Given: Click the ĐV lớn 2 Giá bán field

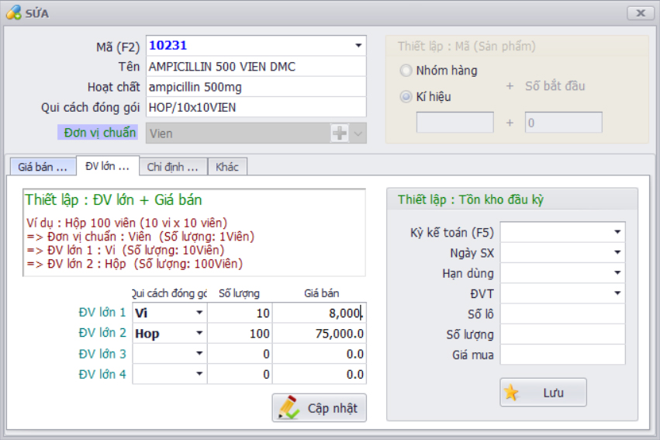Looking at the screenshot, I should (320, 334).
